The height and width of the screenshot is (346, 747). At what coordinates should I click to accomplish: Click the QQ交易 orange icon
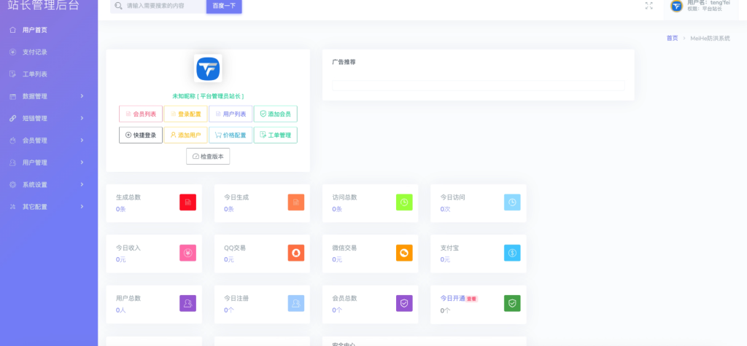(296, 253)
